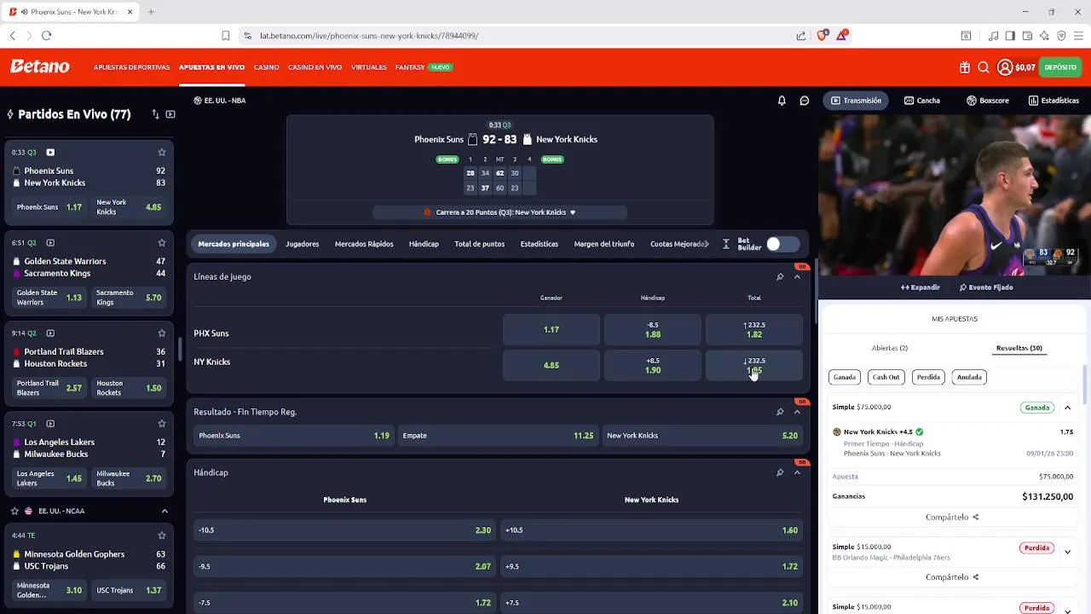1091x614 pixels.
Task: Open the gift promotions icon in header
Action: click(965, 67)
